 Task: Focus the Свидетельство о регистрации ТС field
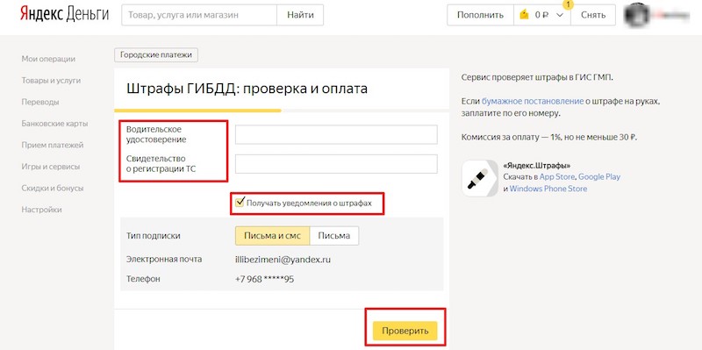[336, 164]
